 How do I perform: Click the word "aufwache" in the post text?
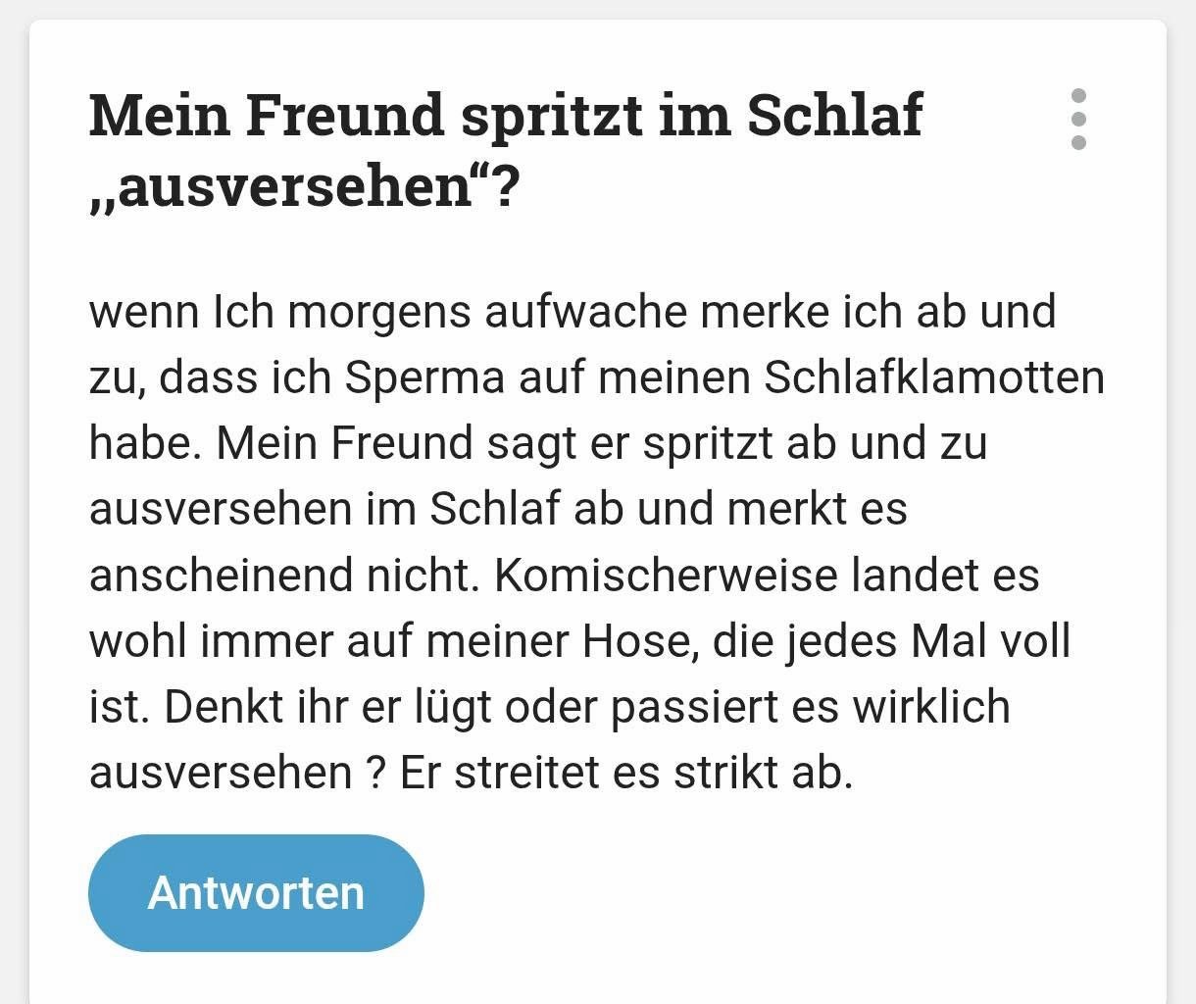(x=586, y=312)
